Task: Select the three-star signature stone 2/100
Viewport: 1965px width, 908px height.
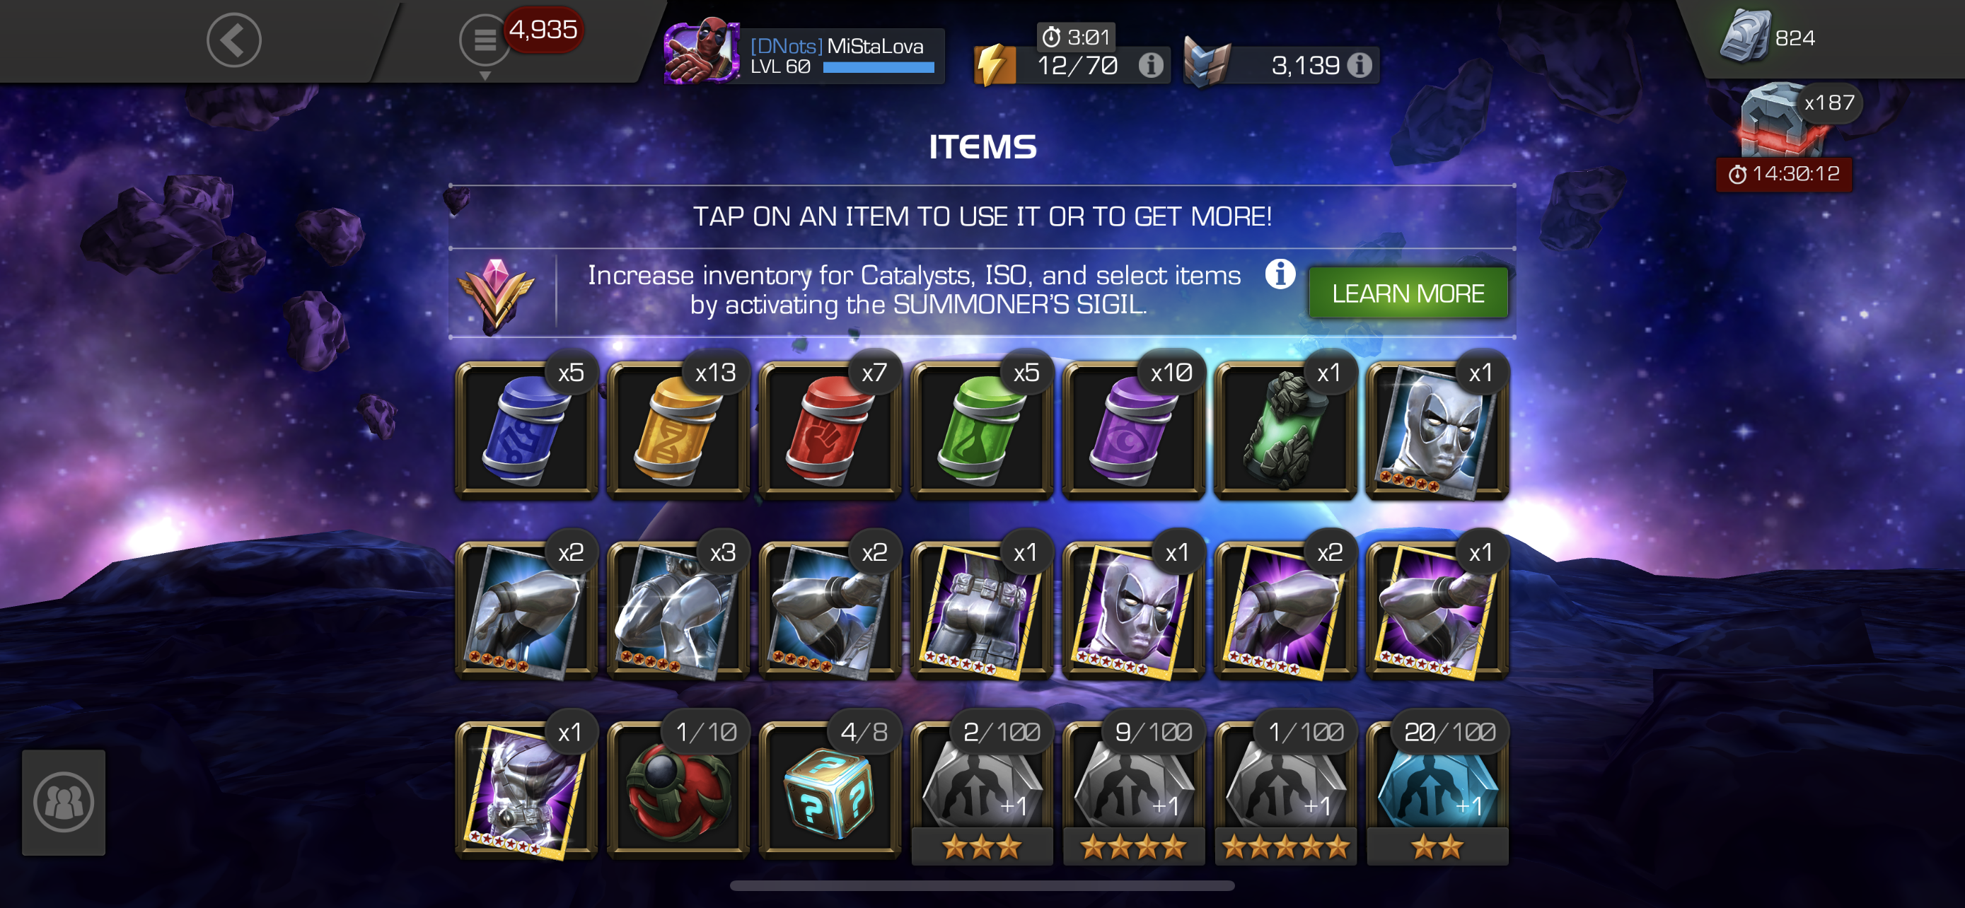Action: (982, 793)
